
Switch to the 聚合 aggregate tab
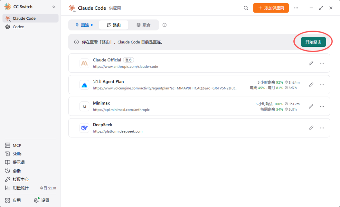point(143,25)
